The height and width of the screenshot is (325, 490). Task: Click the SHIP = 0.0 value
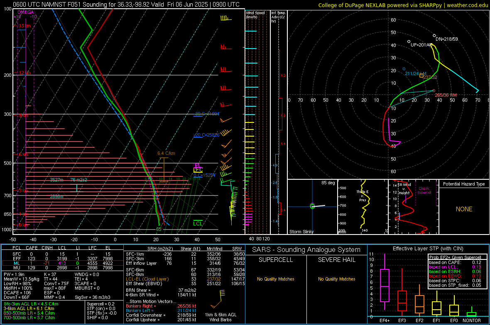pyautogui.click(x=97, y=318)
